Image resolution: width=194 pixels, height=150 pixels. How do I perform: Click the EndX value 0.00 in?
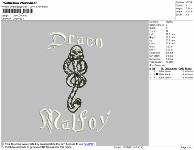(169, 47)
